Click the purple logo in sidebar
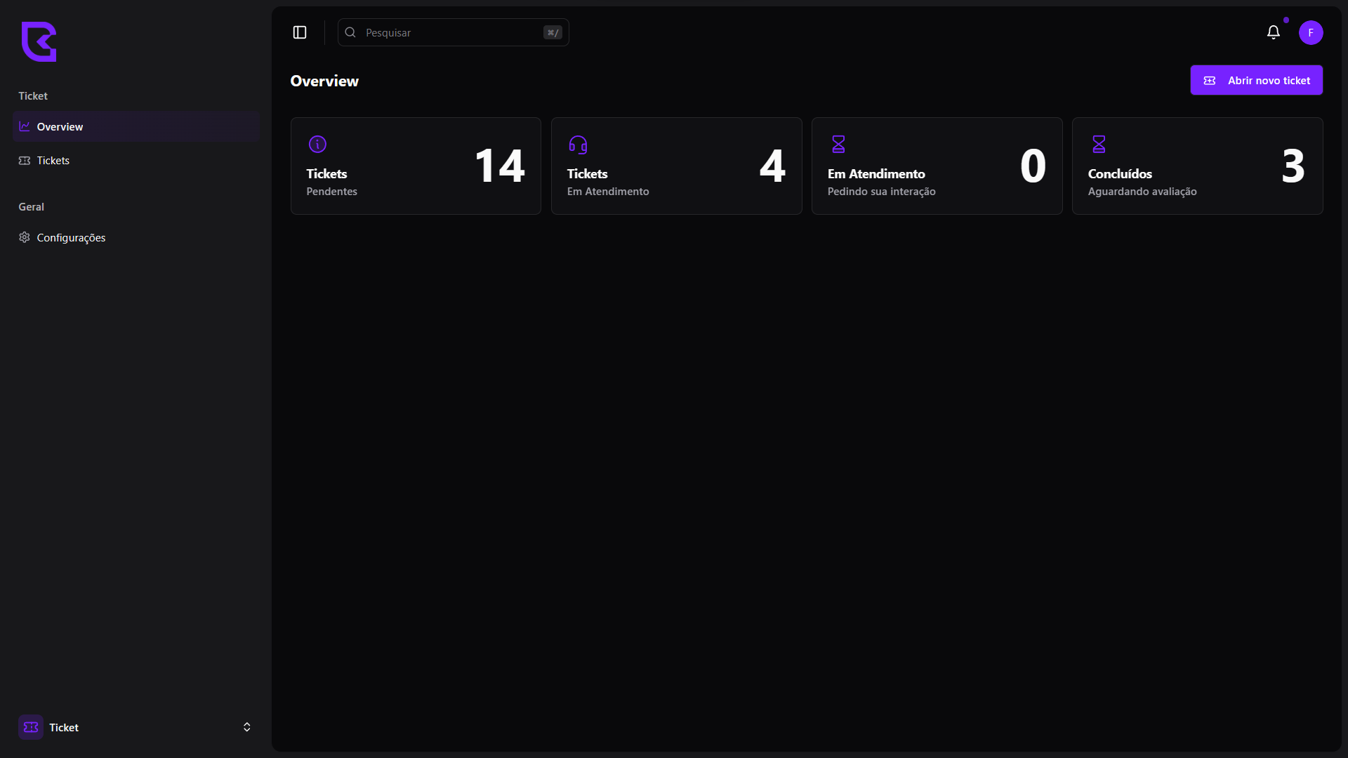 (39, 41)
